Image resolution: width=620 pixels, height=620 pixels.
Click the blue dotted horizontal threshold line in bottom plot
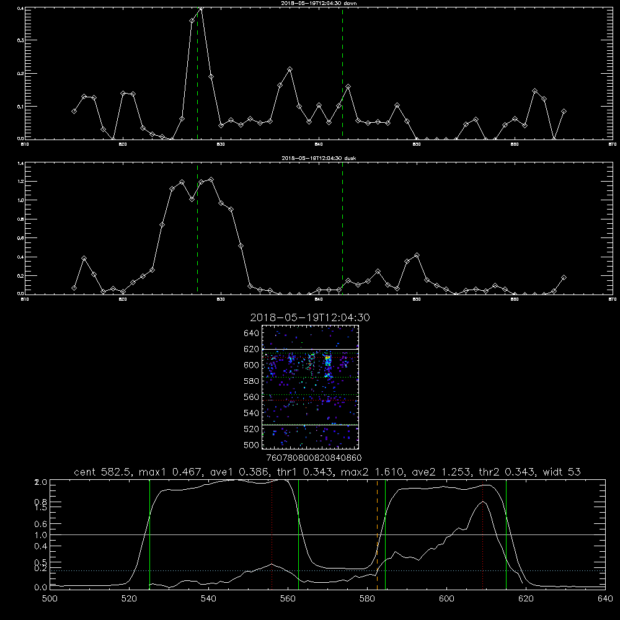pyautogui.click(x=327, y=570)
